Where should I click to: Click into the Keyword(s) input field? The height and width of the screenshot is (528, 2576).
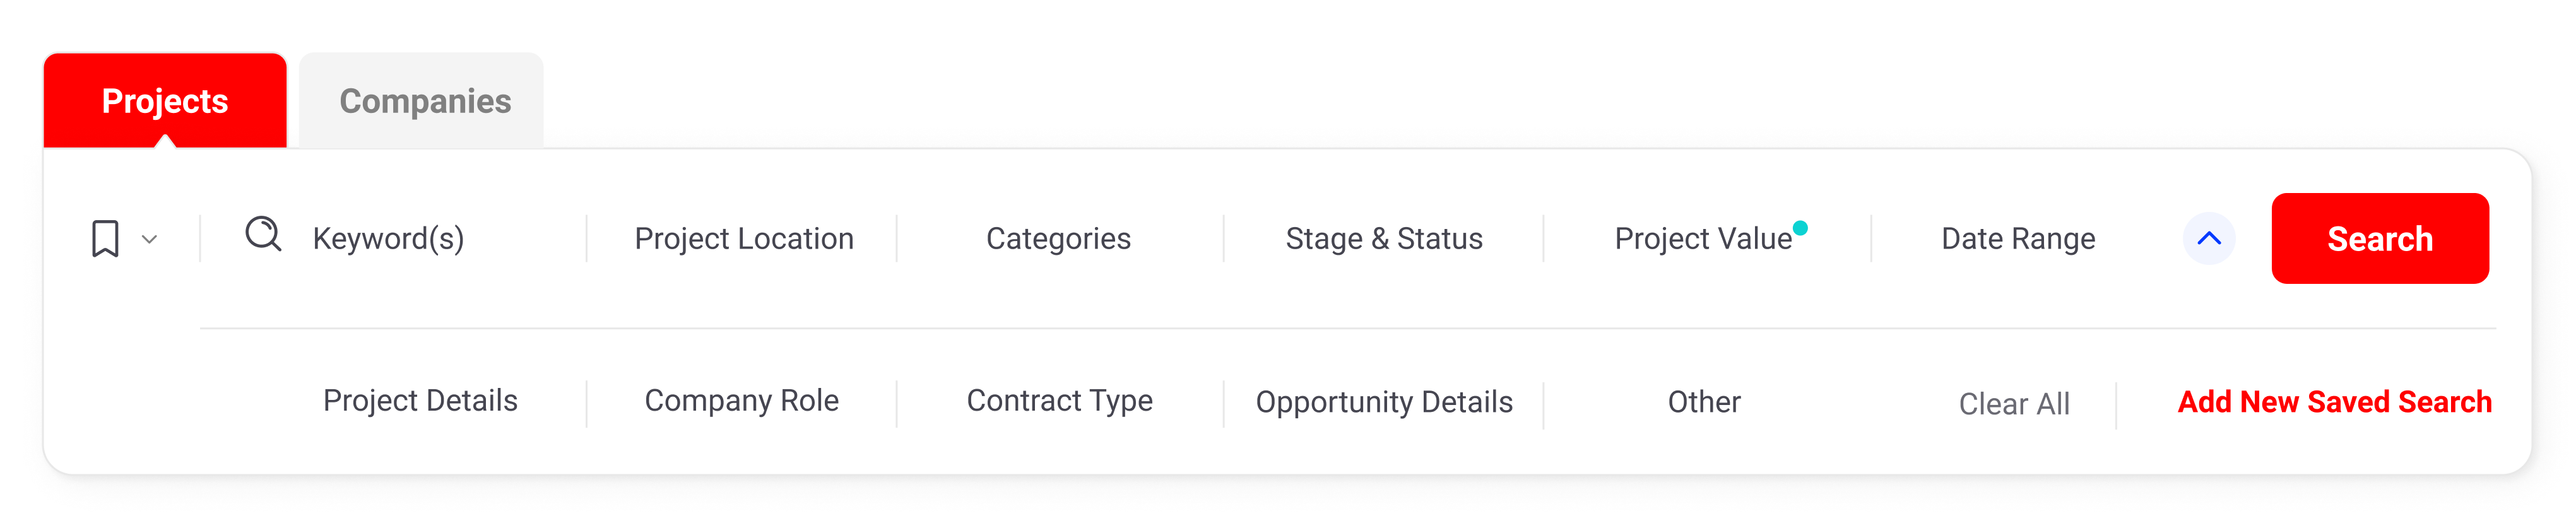[420, 239]
